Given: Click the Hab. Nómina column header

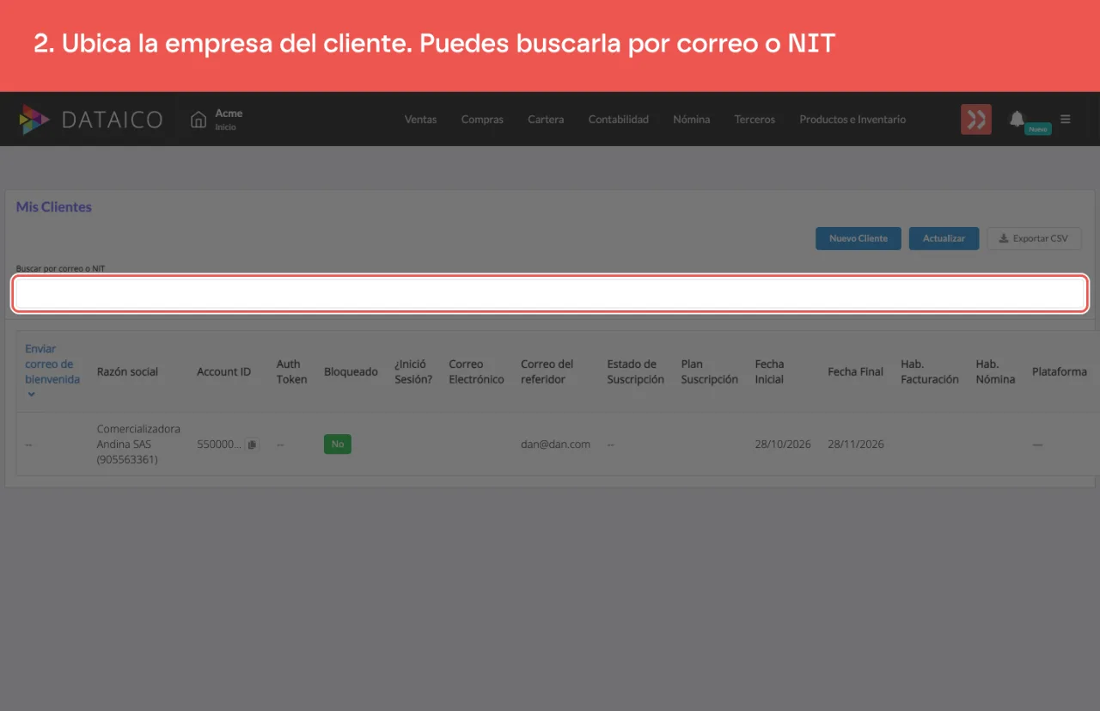Looking at the screenshot, I should click(x=995, y=371).
